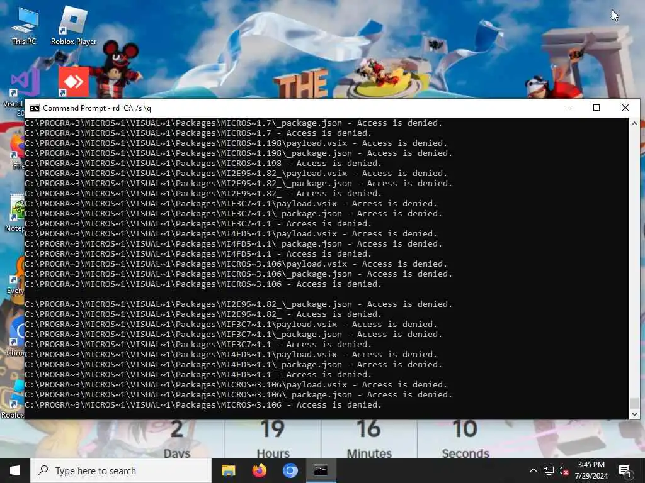
Task: Open the Windows Start menu
Action: point(15,470)
